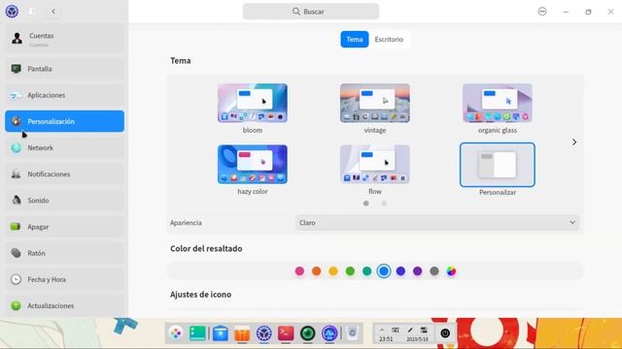Click the control center dock icon
This screenshot has height=349, width=622.
[x=263, y=333]
